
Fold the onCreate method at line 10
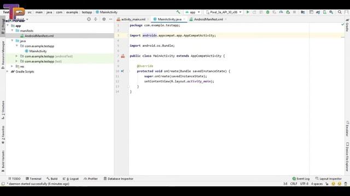click(129, 71)
